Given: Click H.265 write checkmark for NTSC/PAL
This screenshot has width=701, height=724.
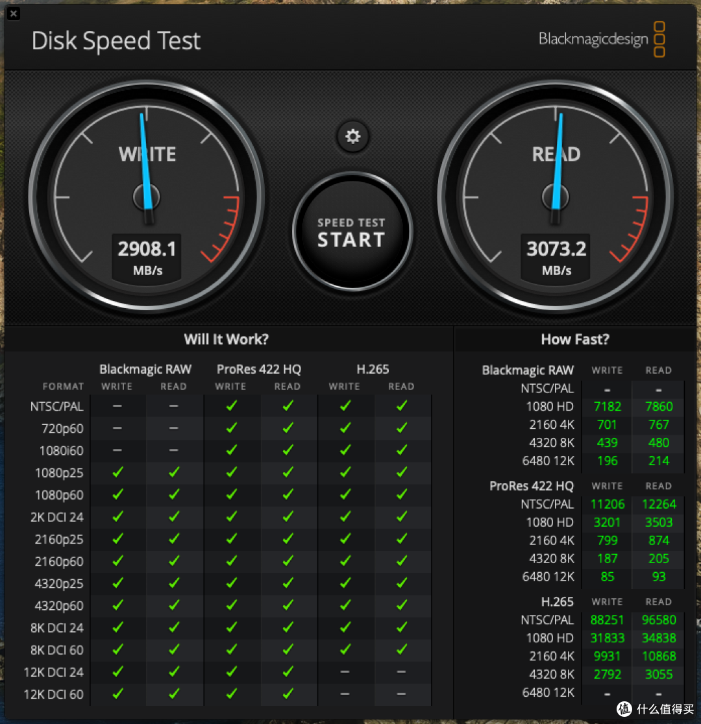Looking at the screenshot, I should [x=345, y=406].
